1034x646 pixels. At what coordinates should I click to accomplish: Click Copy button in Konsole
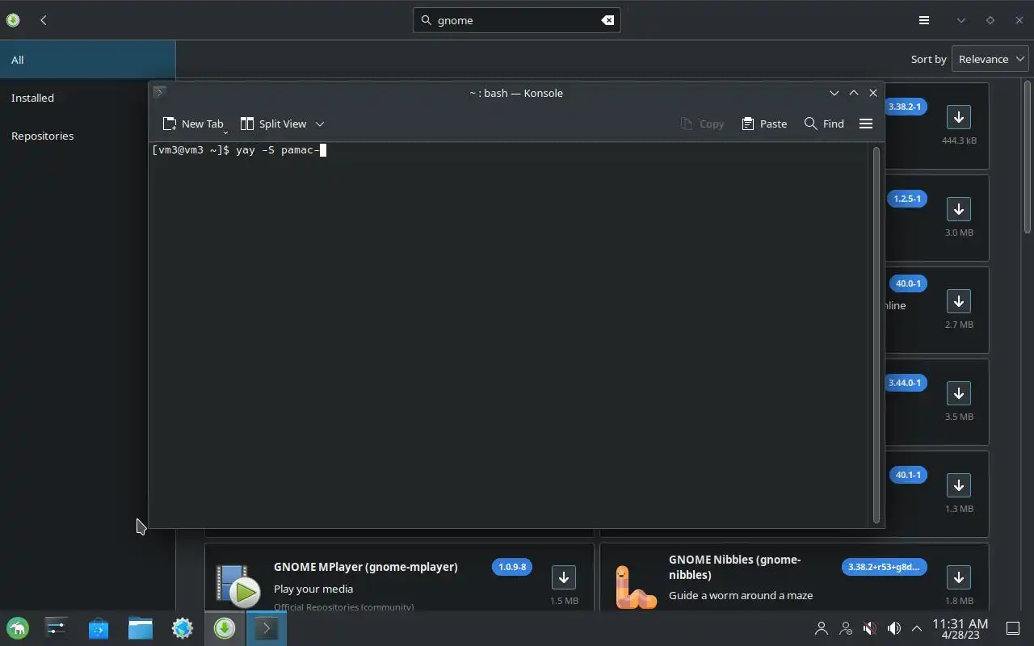point(702,124)
